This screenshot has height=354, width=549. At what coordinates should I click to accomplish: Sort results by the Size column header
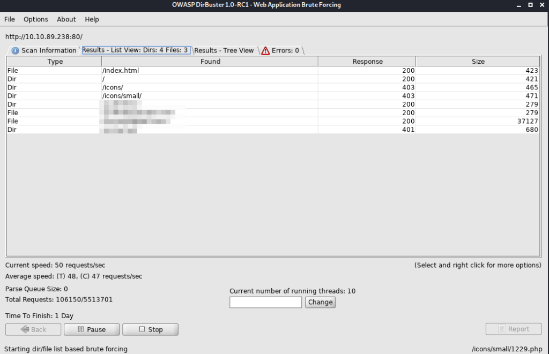[x=478, y=62]
